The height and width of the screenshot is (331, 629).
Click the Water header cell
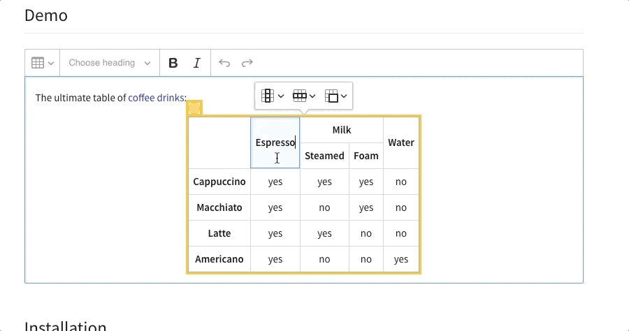[x=401, y=142]
